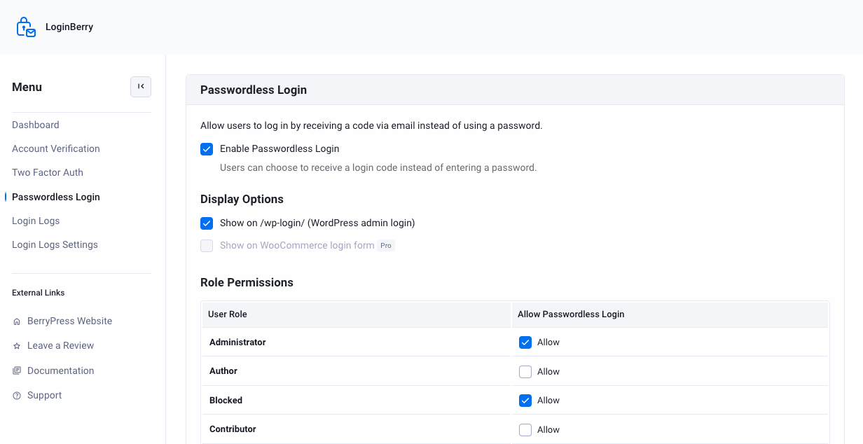Click the Documentation book icon
863x444 pixels.
point(17,371)
